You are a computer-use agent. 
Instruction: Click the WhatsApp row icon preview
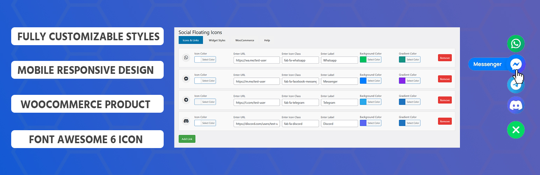[186, 58]
